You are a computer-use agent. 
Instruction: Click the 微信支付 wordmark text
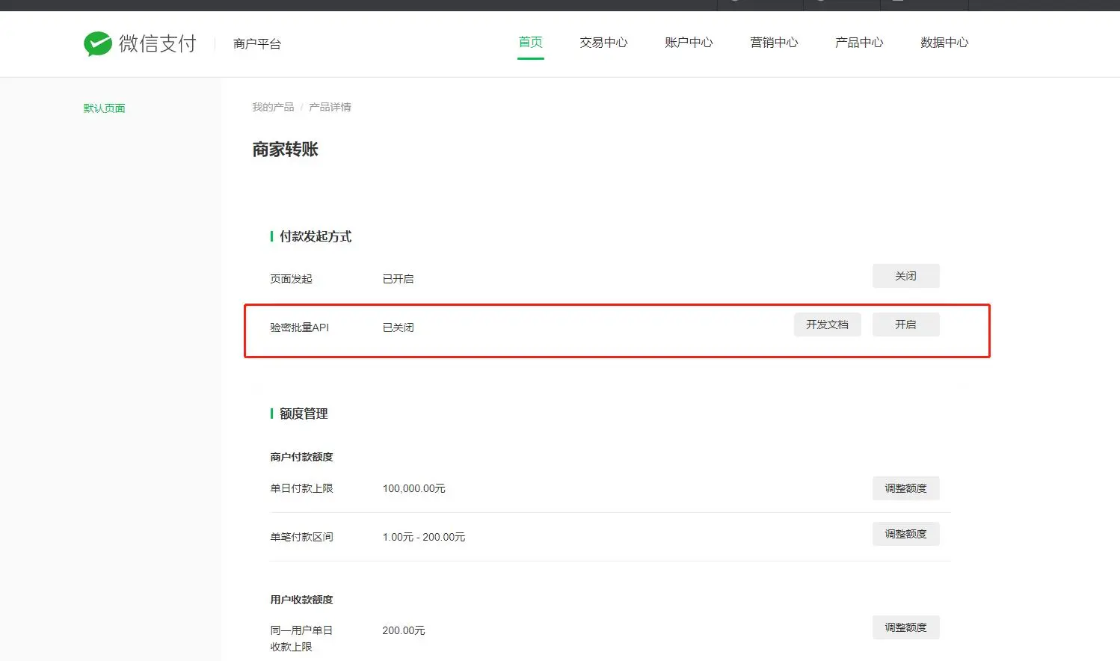click(x=158, y=43)
